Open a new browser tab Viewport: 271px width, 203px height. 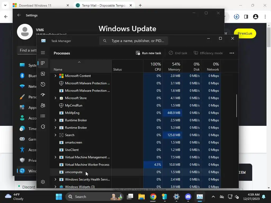pyautogui.click(x=140, y=5)
